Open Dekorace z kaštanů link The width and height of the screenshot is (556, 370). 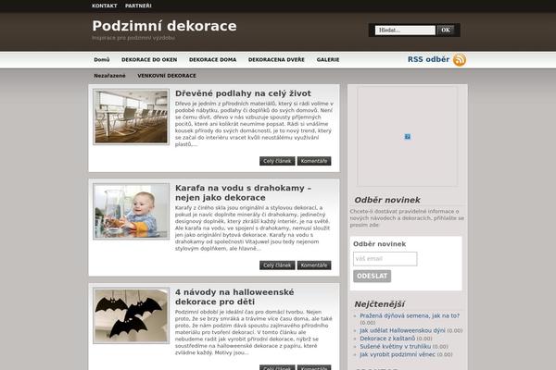click(x=387, y=339)
